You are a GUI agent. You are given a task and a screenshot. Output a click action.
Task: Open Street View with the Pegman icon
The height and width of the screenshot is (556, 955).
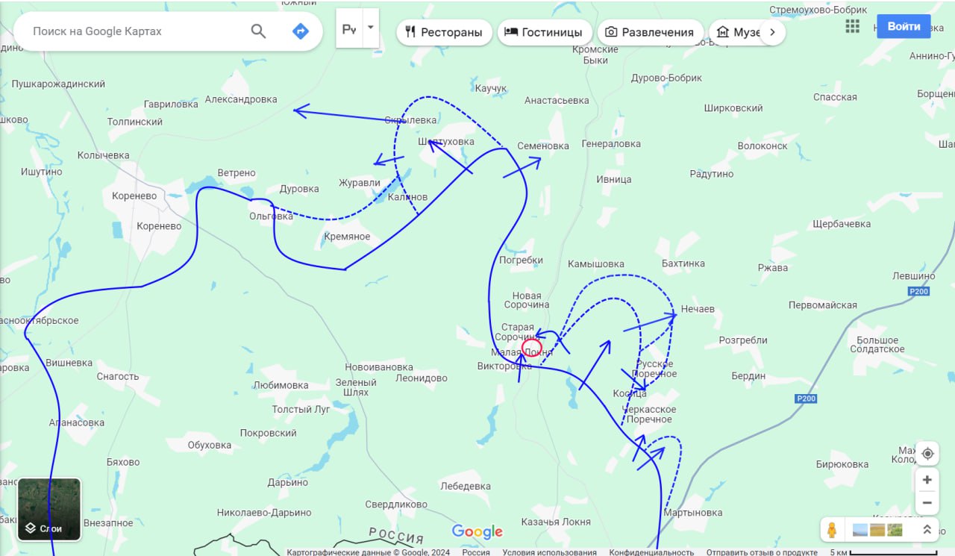tap(832, 530)
